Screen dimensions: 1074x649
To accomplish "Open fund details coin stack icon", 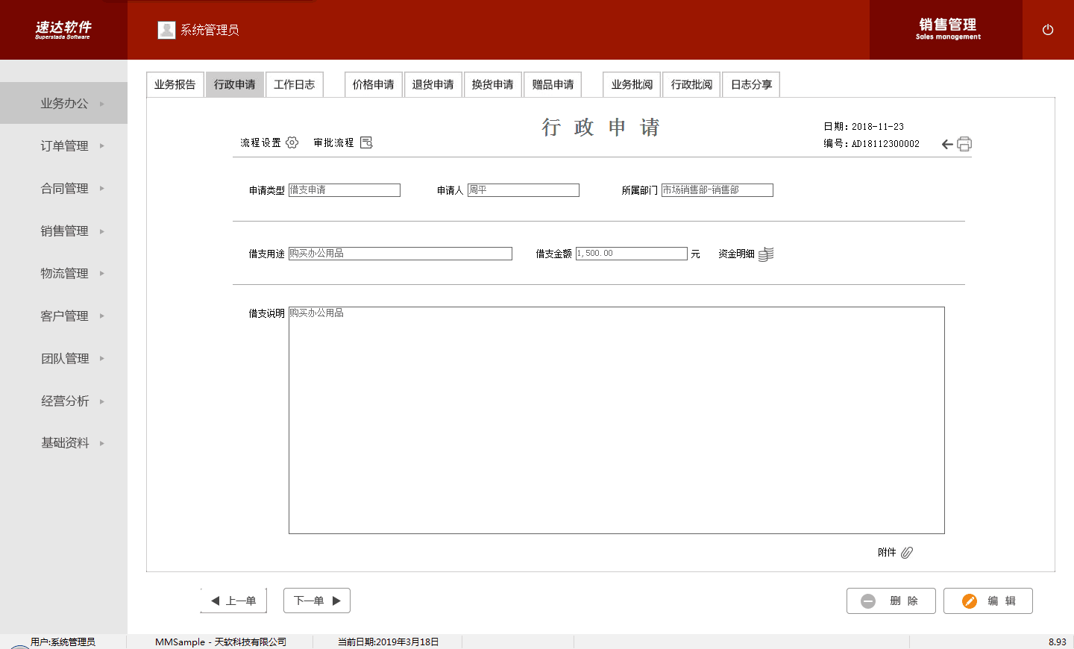I will click(766, 254).
